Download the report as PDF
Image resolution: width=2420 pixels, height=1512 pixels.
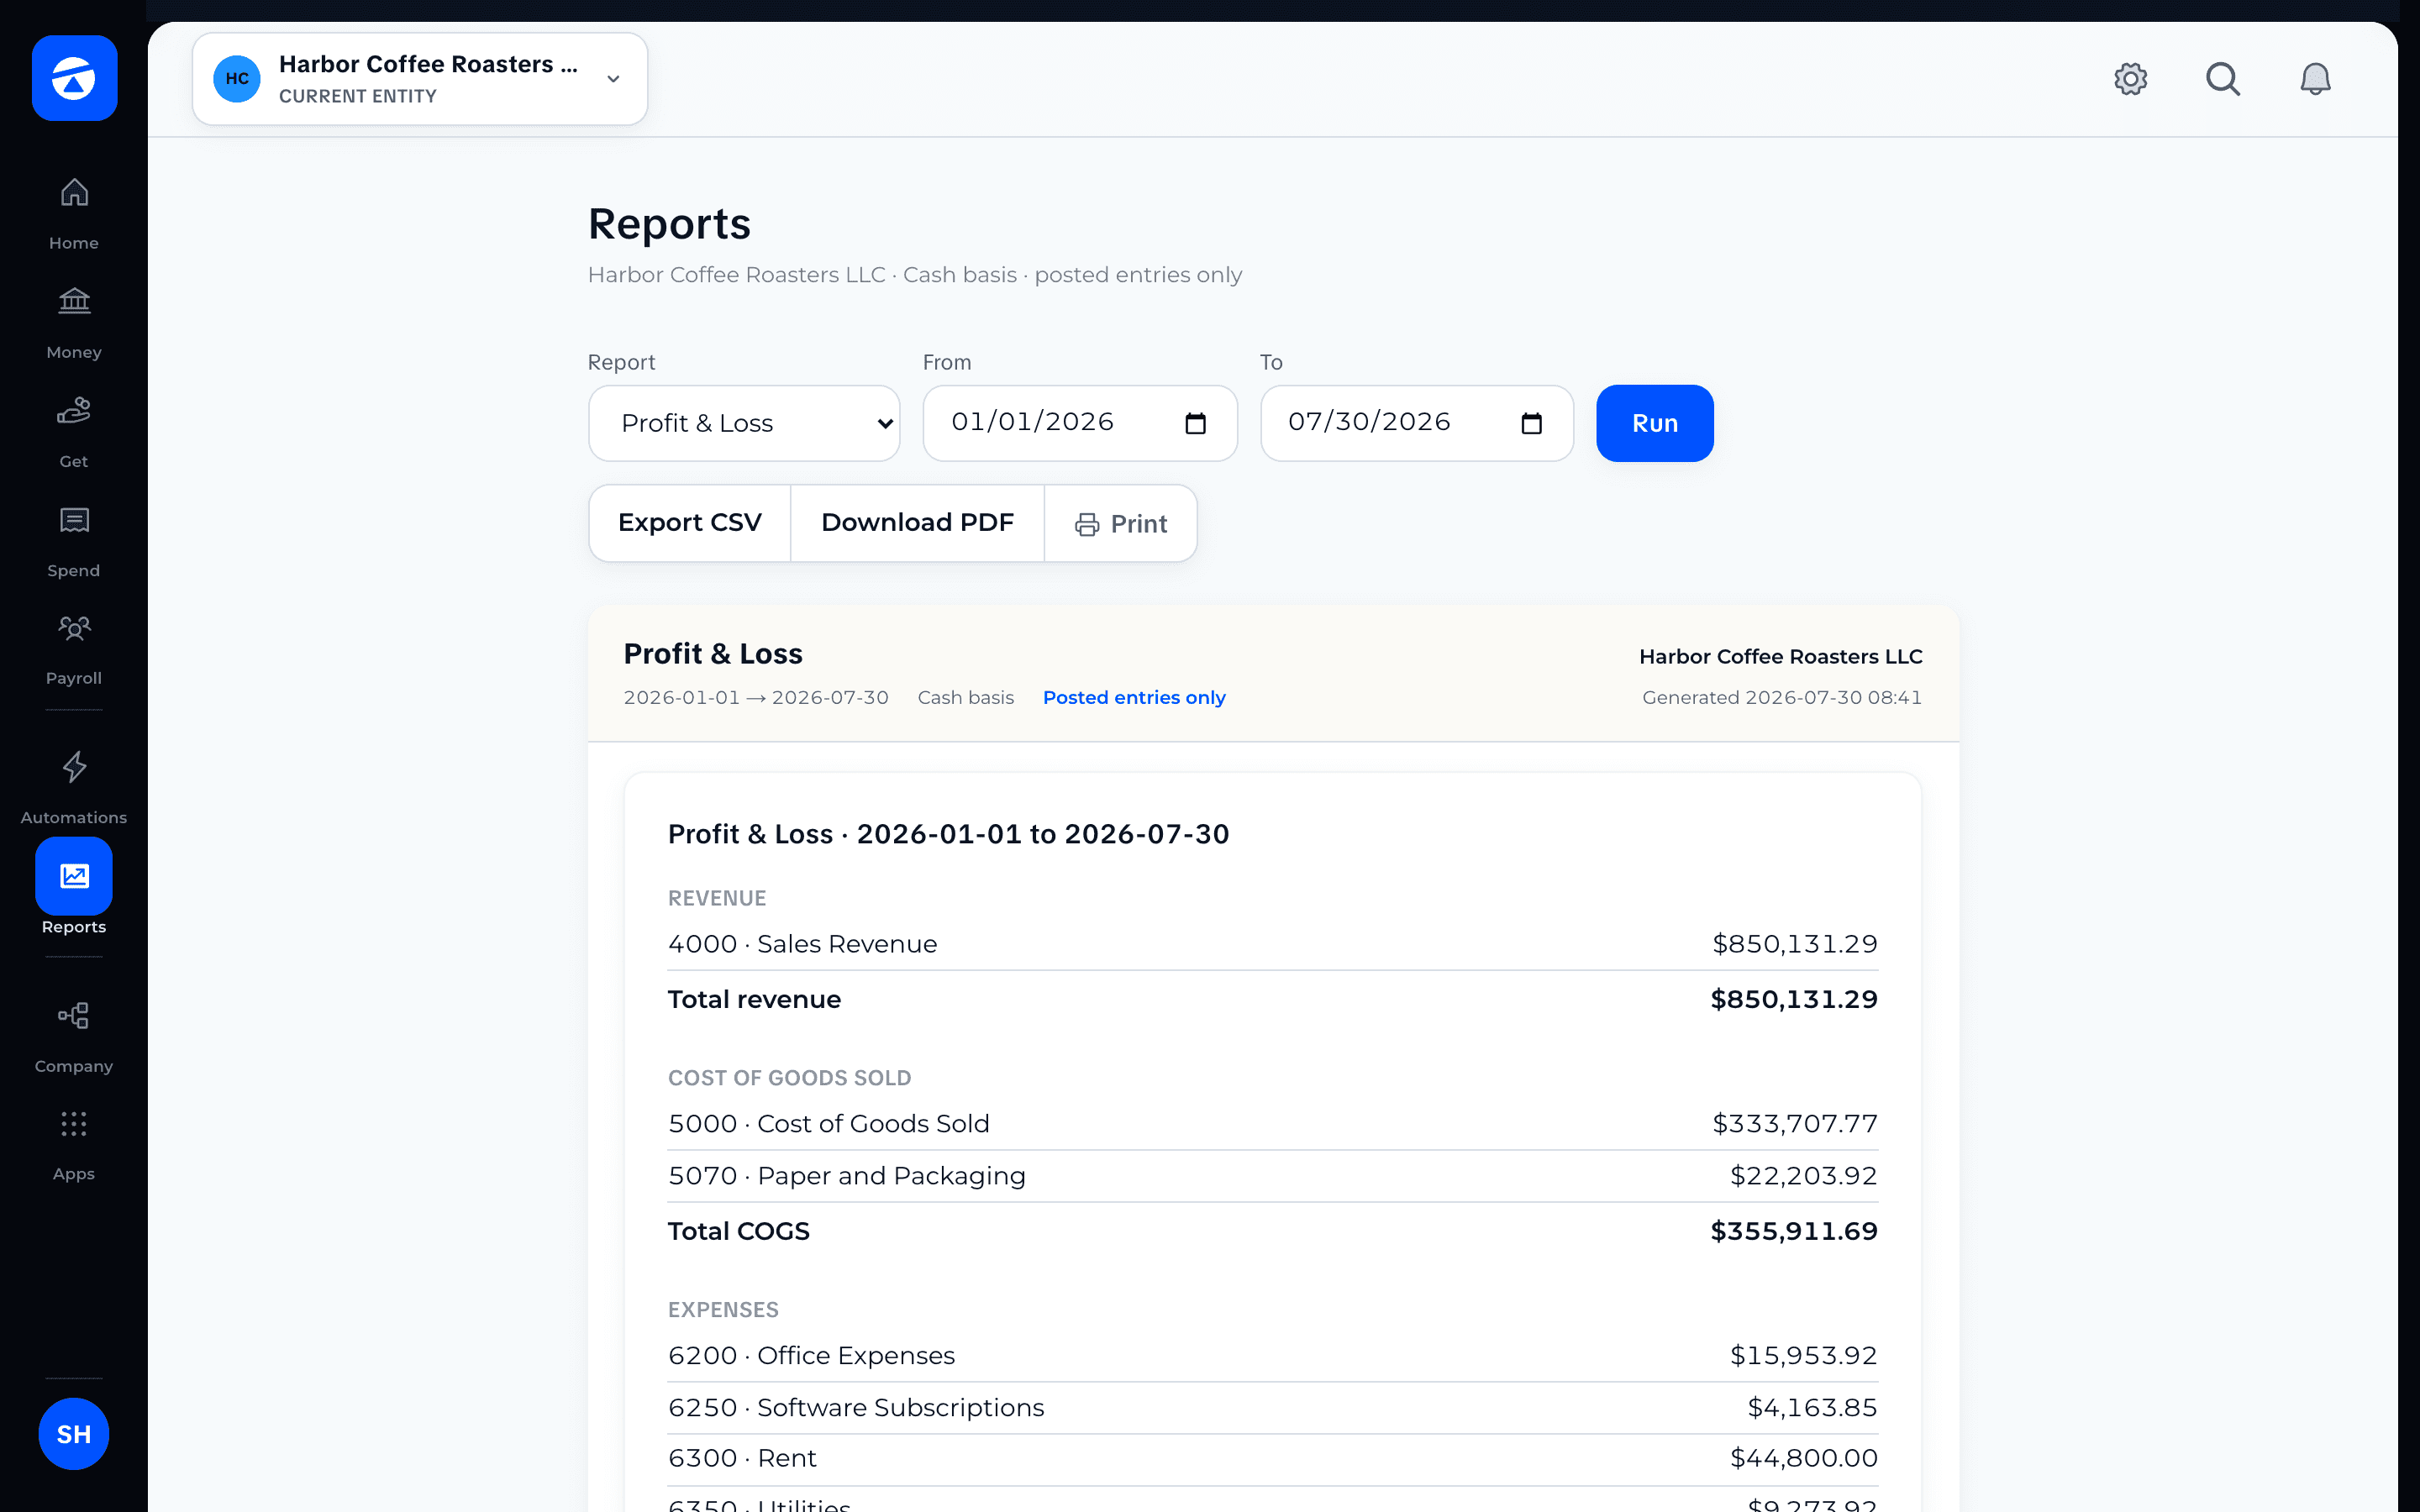point(917,523)
